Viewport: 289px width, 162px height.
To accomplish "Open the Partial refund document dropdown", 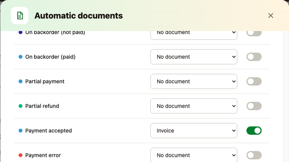I will (x=194, y=106).
